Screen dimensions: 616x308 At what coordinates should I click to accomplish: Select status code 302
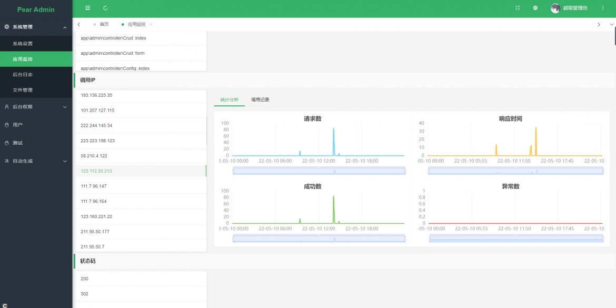(x=141, y=294)
